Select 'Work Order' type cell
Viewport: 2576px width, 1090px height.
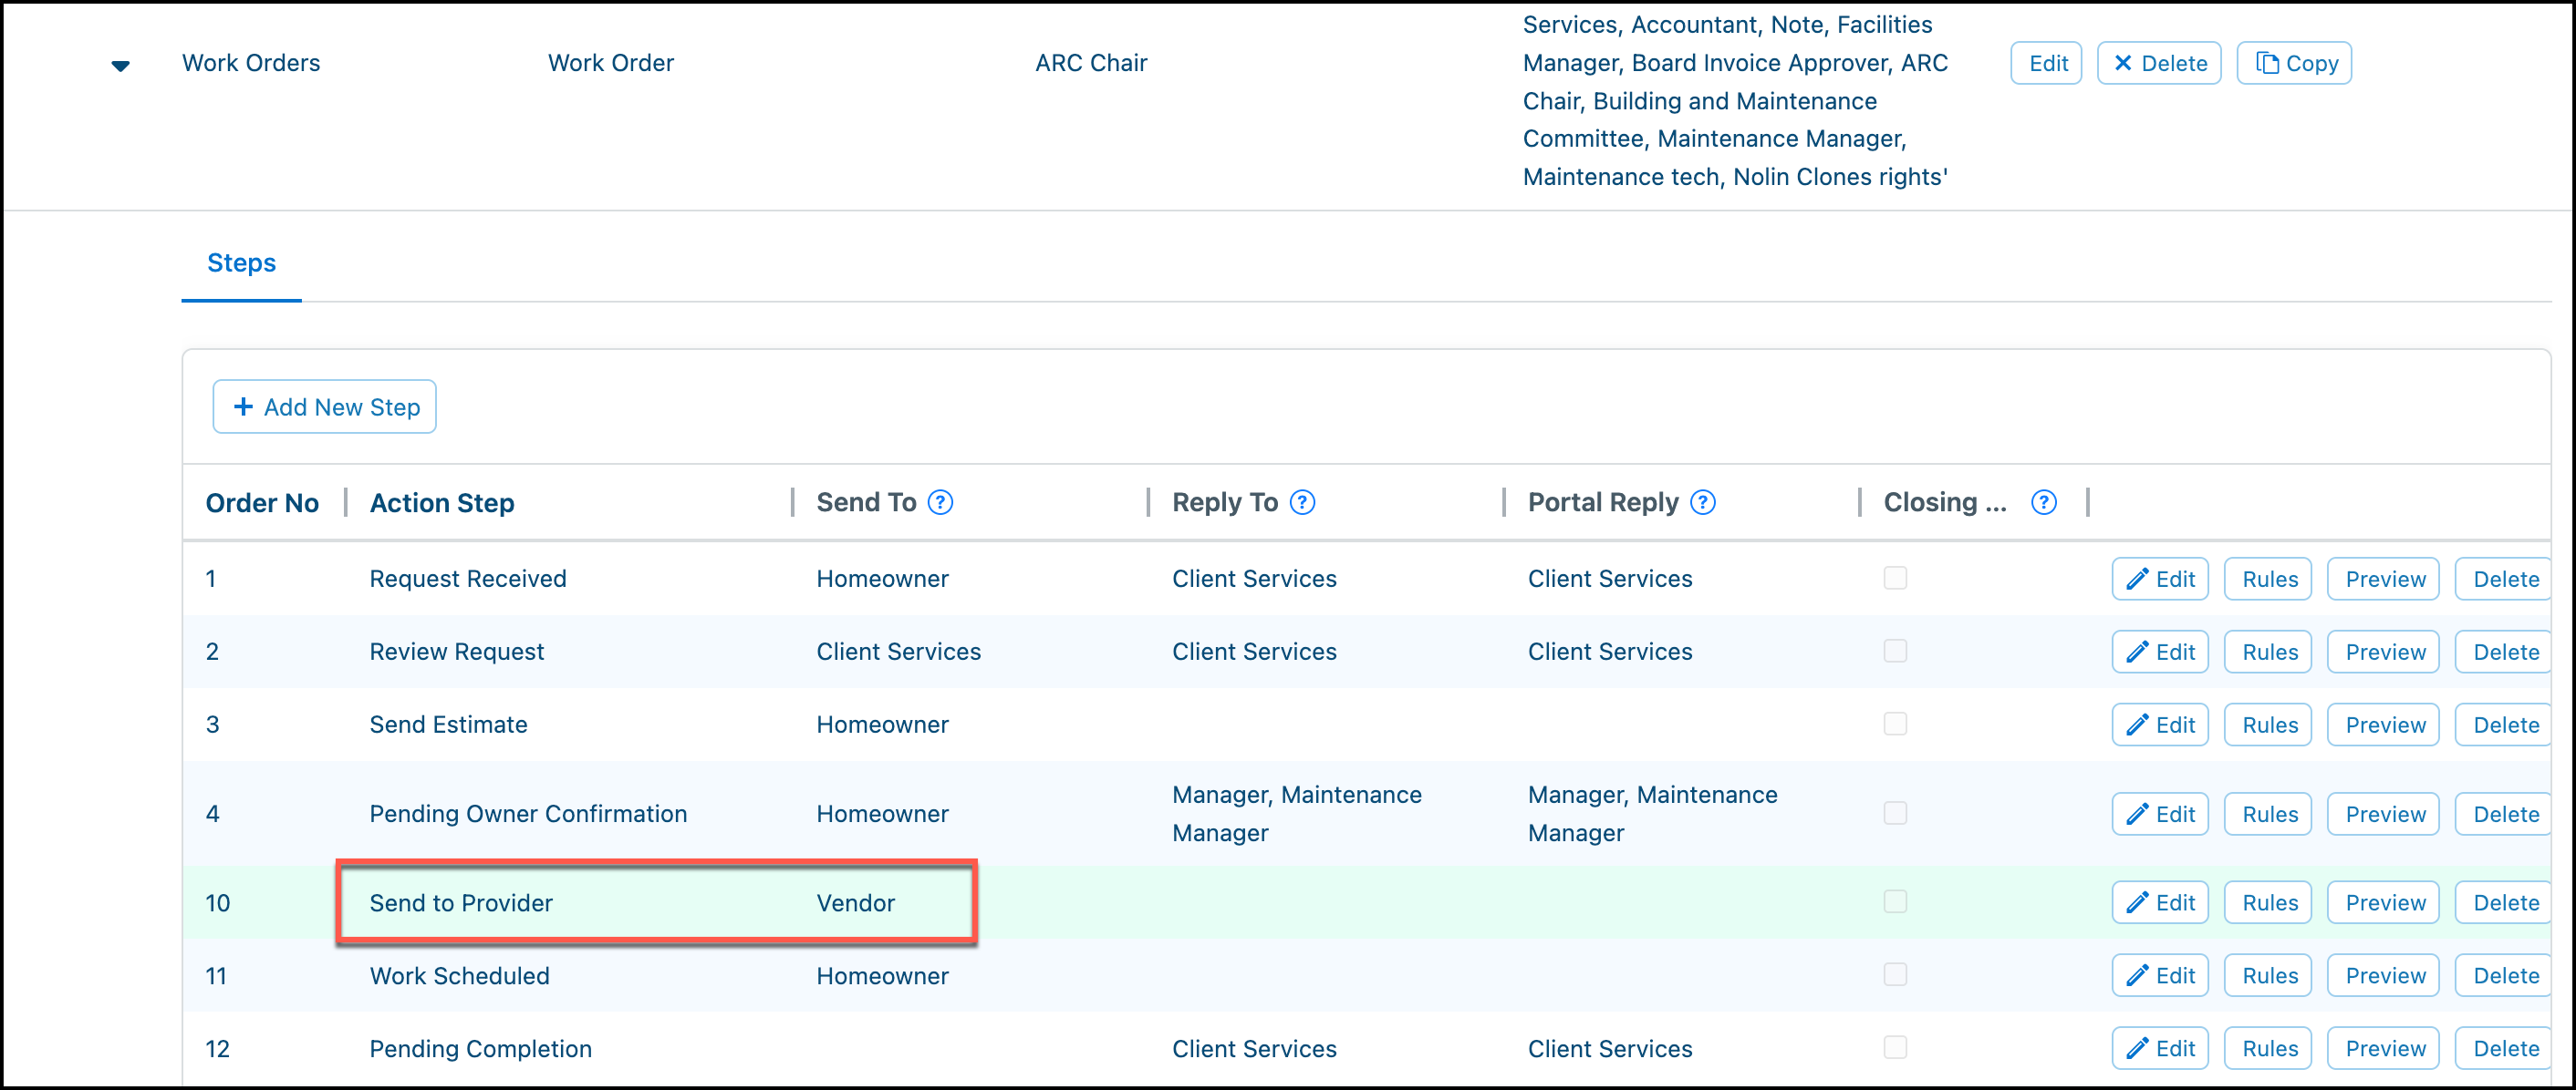[611, 63]
